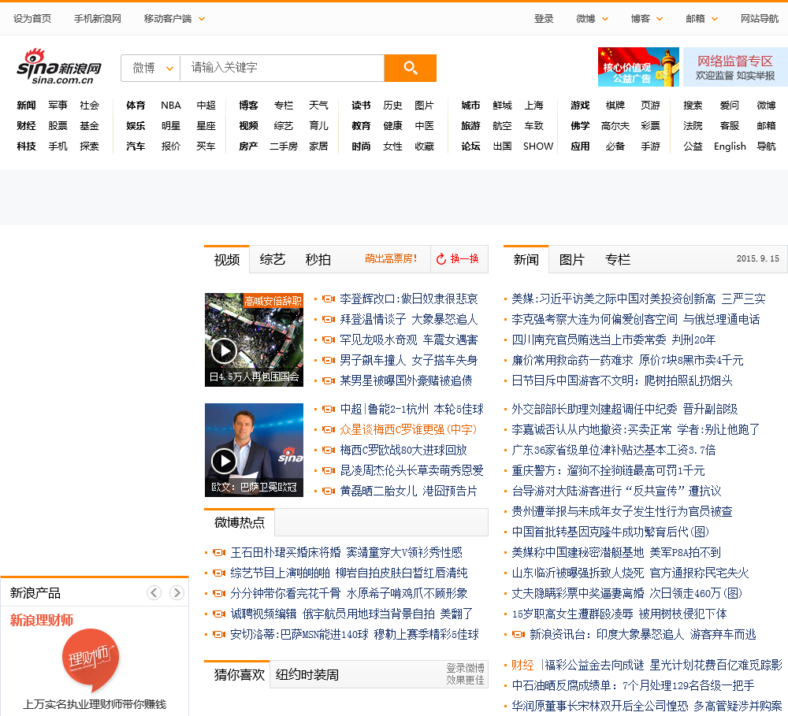The height and width of the screenshot is (716, 788).
Task: Open the English navigation link
Action: click(730, 147)
